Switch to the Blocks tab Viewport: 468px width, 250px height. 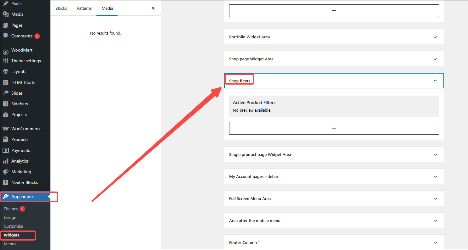click(x=61, y=8)
